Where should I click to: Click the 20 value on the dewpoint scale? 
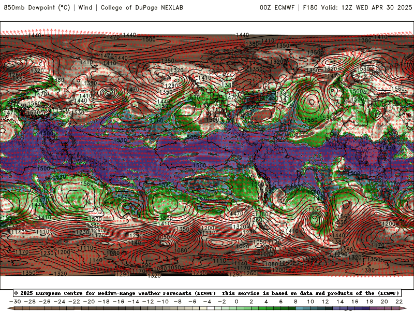pos(385,302)
